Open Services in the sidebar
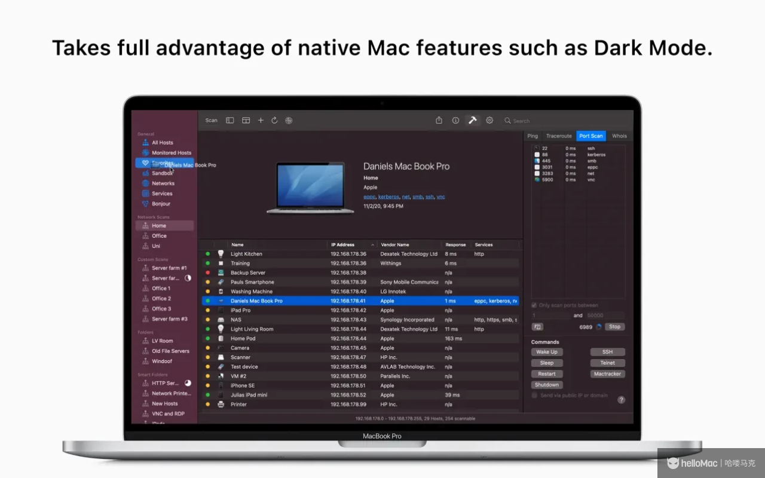Screen dimensions: 765x478 click(164, 194)
